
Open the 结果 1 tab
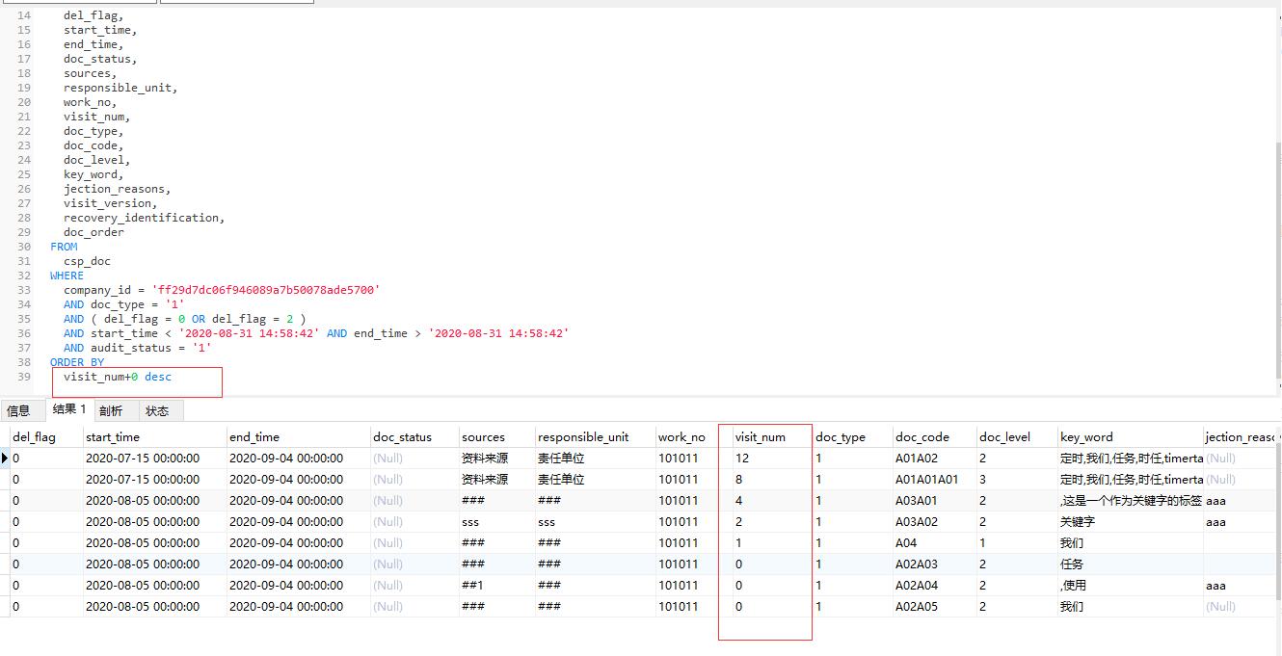(69, 409)
